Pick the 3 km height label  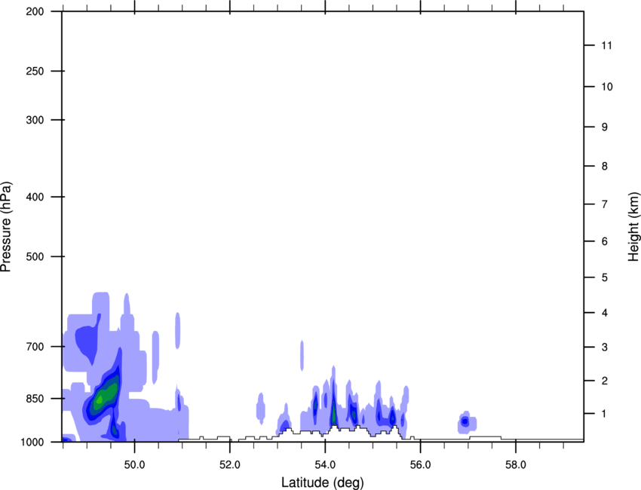[605, 348]
